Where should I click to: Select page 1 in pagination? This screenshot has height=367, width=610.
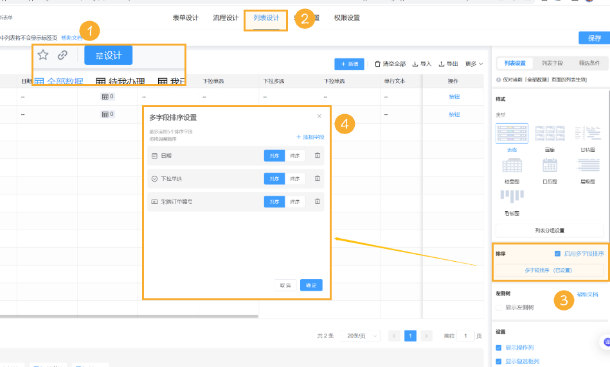(x=411, y=336)
